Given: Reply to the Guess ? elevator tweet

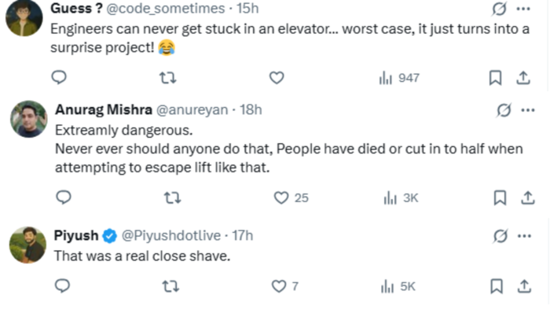Looking at the screenshot, I should 59,77.
